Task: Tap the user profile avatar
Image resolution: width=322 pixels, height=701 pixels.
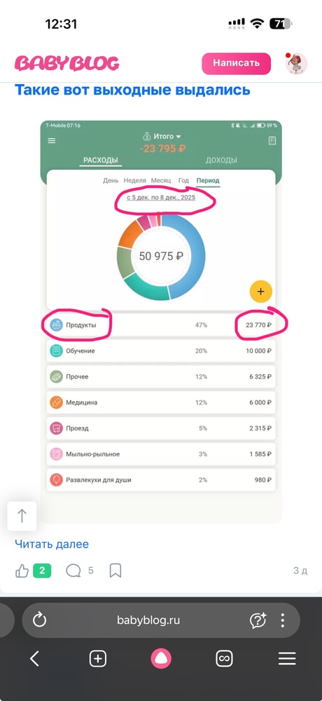Action: point(296,64)
